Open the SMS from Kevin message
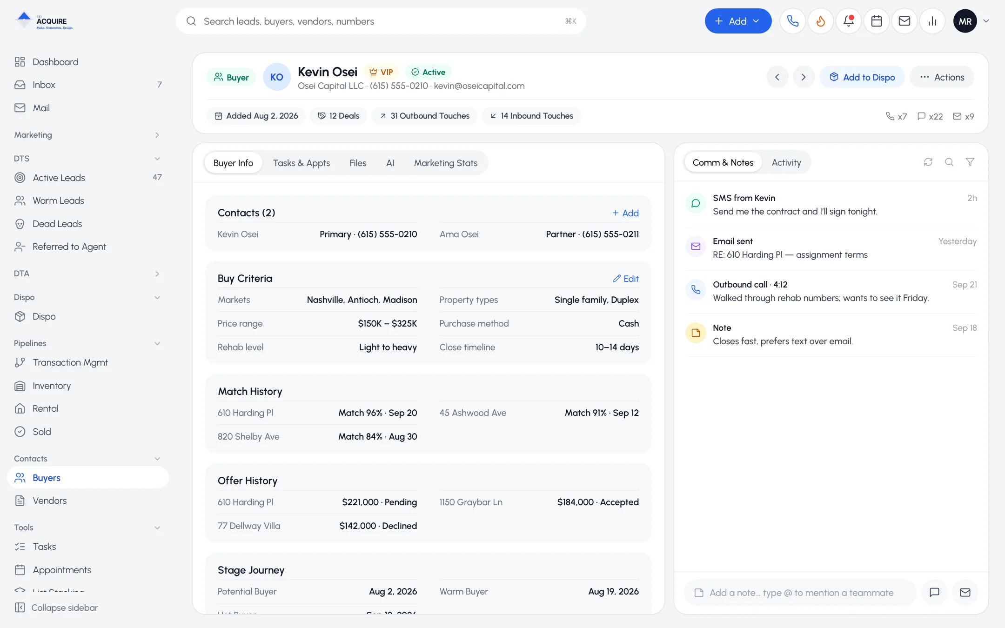Viewport: 1005px width, 628px height. [x=831, y=205]
